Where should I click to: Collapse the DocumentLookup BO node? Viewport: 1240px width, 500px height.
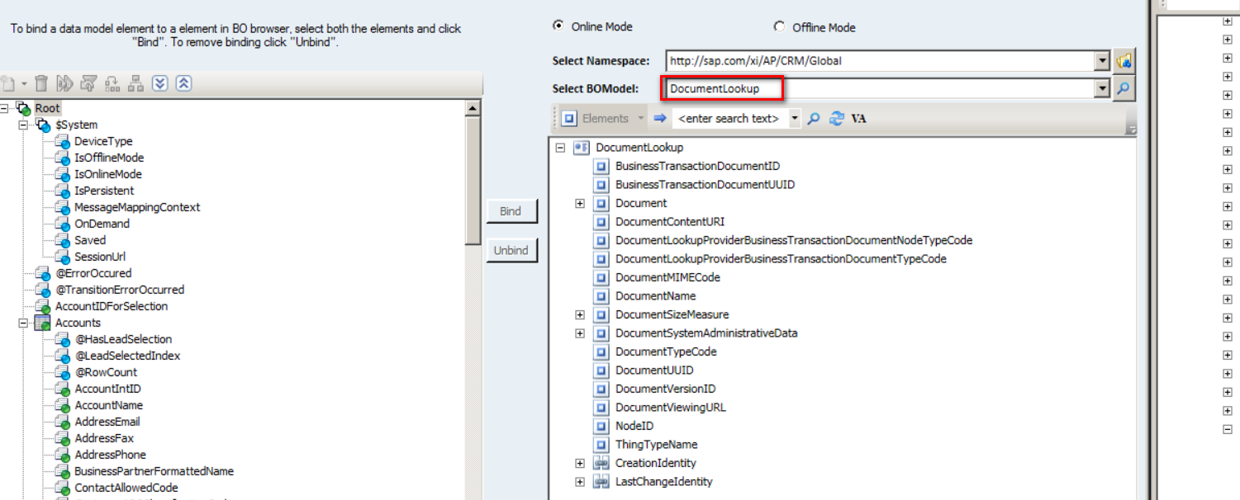pyautogui.click(x=561, y=148)
